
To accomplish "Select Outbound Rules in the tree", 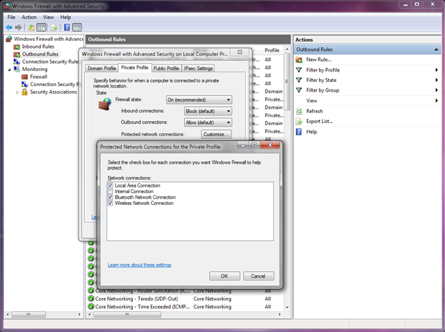I will coord(40,54).
